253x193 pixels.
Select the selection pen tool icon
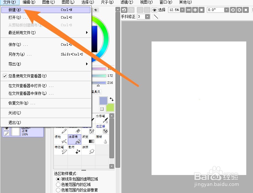point(91,131)
